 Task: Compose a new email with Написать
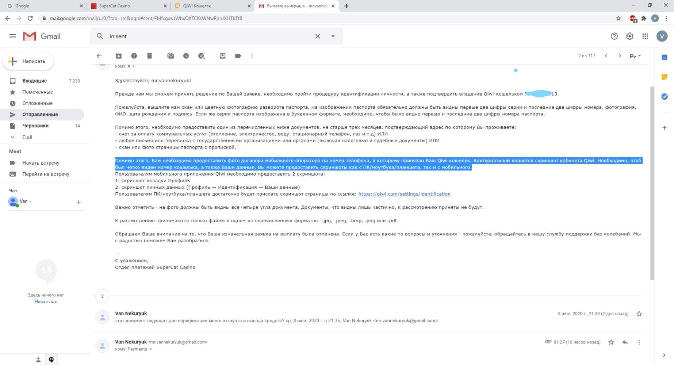[x=28, y=61]
